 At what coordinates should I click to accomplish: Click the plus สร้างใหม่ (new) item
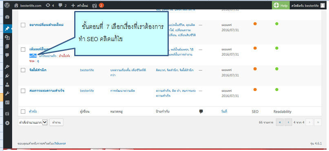[x=79, y=6]
